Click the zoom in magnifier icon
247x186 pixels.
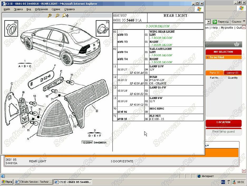50,15
